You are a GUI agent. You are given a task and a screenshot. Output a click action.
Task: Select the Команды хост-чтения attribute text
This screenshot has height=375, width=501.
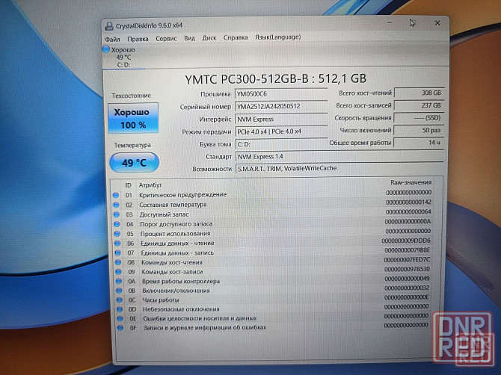(x=172, y=262)
